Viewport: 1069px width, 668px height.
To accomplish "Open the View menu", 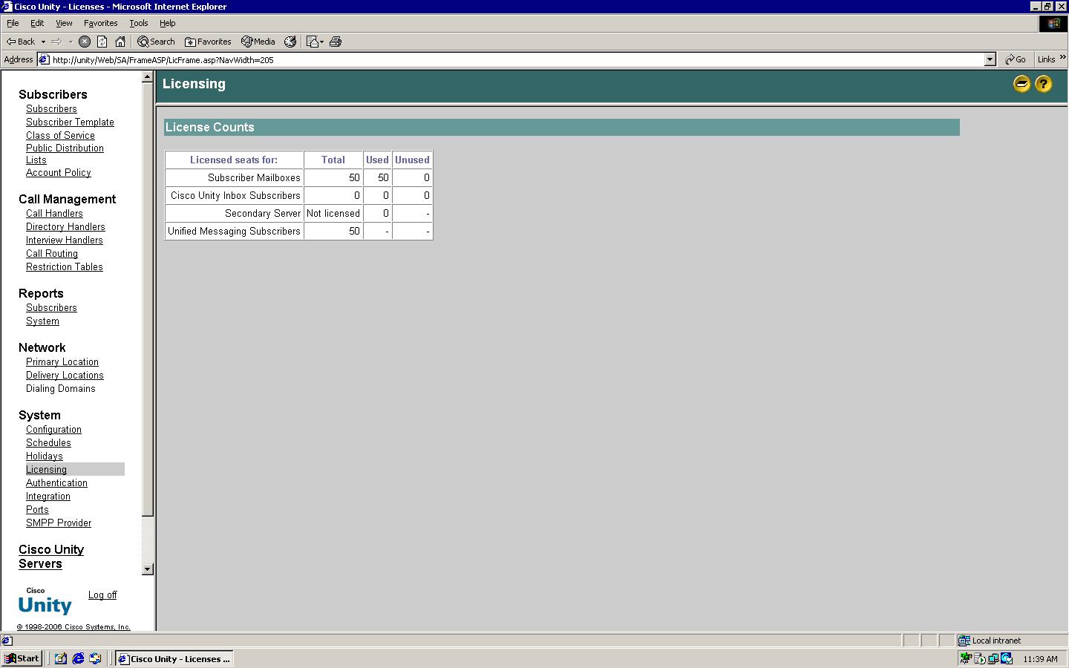I will 64,23.
